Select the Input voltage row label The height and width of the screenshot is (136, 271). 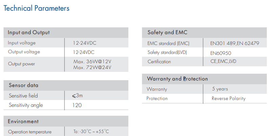click(x=22, y=43)
